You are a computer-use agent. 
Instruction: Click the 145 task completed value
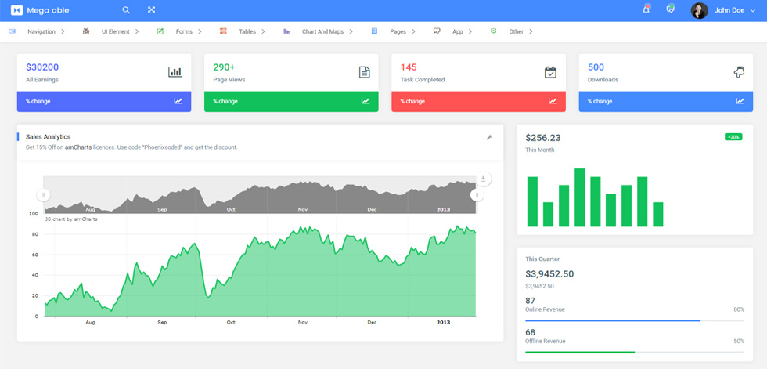pos(409,67)
